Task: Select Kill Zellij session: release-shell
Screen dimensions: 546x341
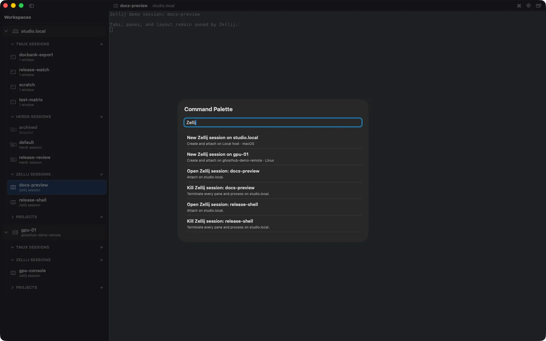Action: [274, 224]
